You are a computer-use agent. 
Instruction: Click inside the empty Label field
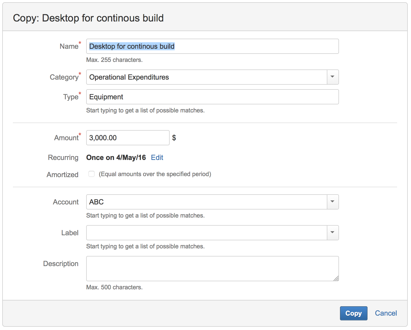tap(207, 233)
